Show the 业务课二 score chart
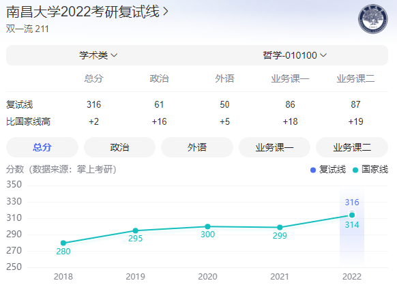 [x=352, y=147]
